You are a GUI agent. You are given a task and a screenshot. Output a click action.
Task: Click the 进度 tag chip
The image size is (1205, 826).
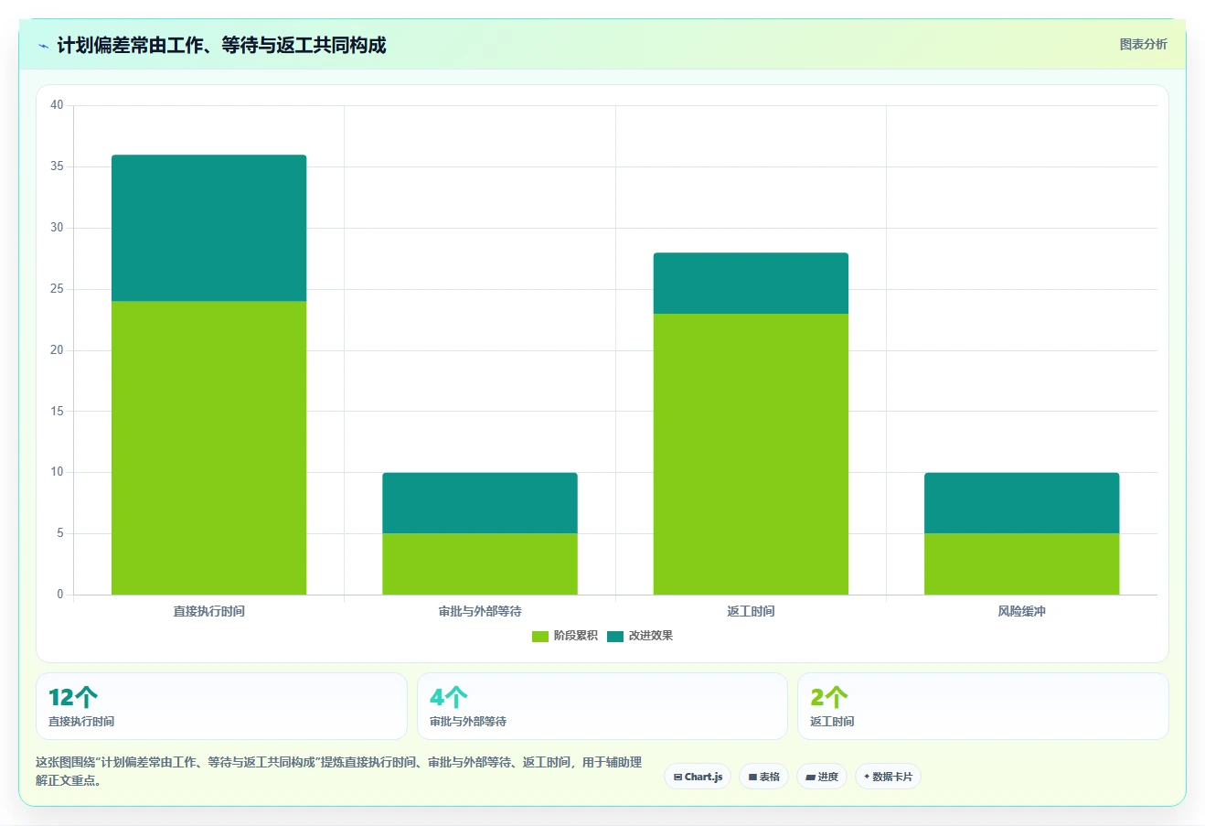click(x=822, y=777)
